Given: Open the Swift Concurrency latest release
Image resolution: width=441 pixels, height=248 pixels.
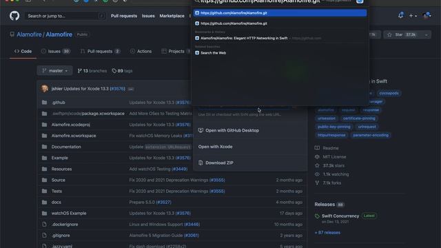Looking at the screenshot, I should 340,216.
